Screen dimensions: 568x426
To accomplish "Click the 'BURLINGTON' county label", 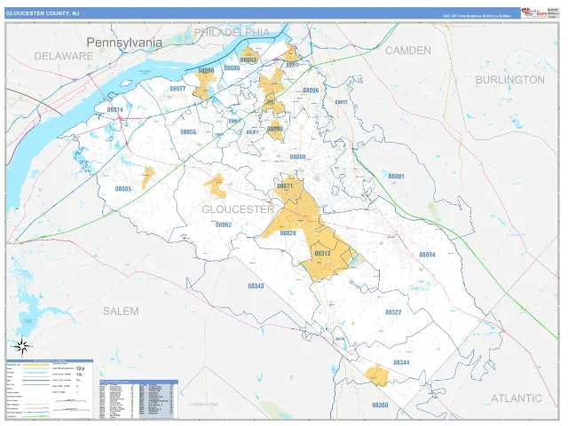I will click(x=509, y=80).
